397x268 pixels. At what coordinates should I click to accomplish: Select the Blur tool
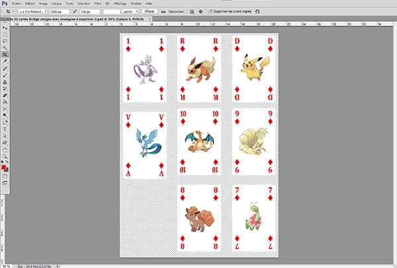pyautogui.click(x=5, y=109)
